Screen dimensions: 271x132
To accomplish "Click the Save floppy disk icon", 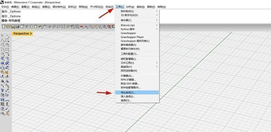I will (x=13, y=27).
